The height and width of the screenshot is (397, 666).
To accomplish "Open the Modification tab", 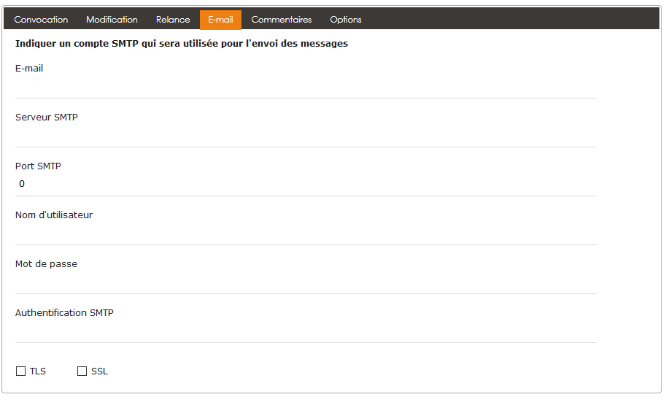I will point(112,20).
